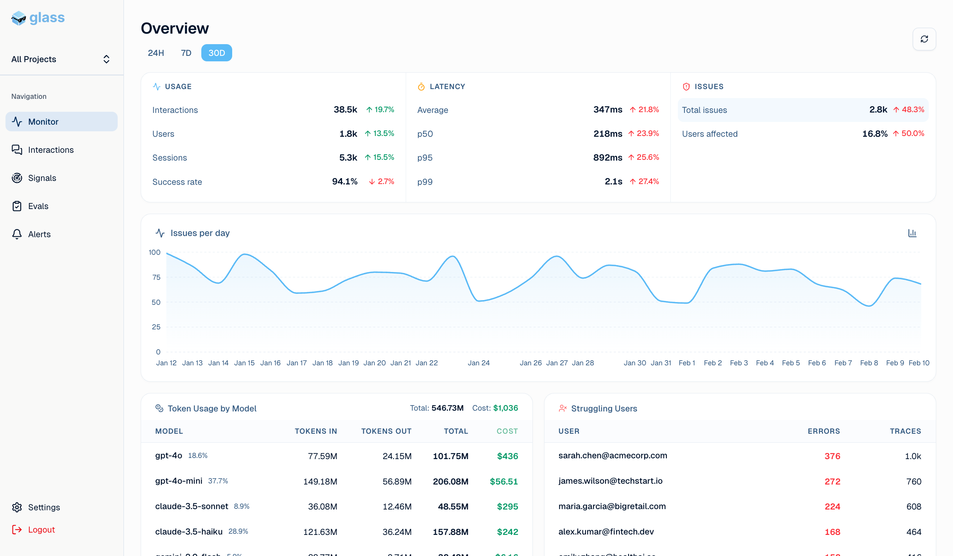Switch Issues per day to bar chart view

[912, 233]
